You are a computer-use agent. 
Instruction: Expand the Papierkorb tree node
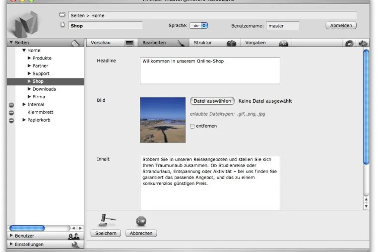click(24, 120)
